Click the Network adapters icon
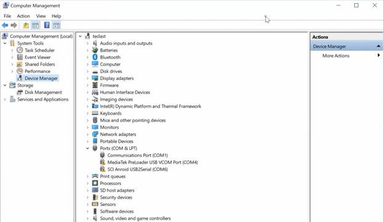 coord(95,135)
